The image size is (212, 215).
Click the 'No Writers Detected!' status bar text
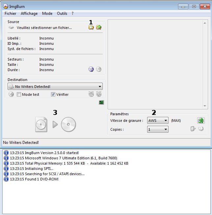click(21, 143)
